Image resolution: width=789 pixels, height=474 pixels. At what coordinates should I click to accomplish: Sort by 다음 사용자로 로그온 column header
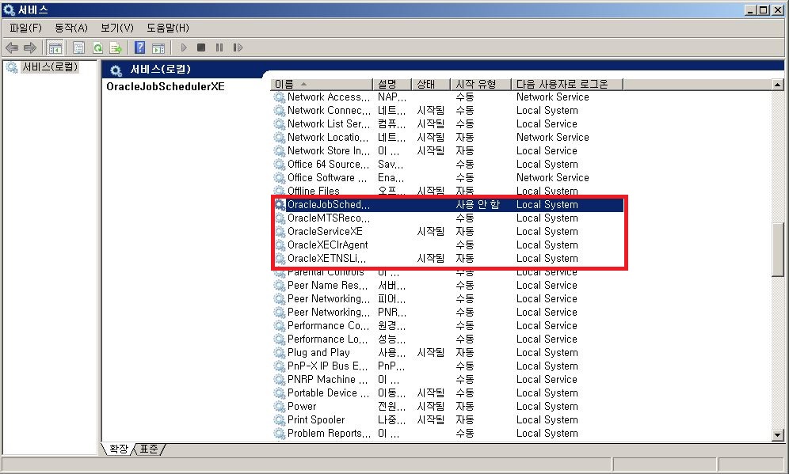[567, 84]
